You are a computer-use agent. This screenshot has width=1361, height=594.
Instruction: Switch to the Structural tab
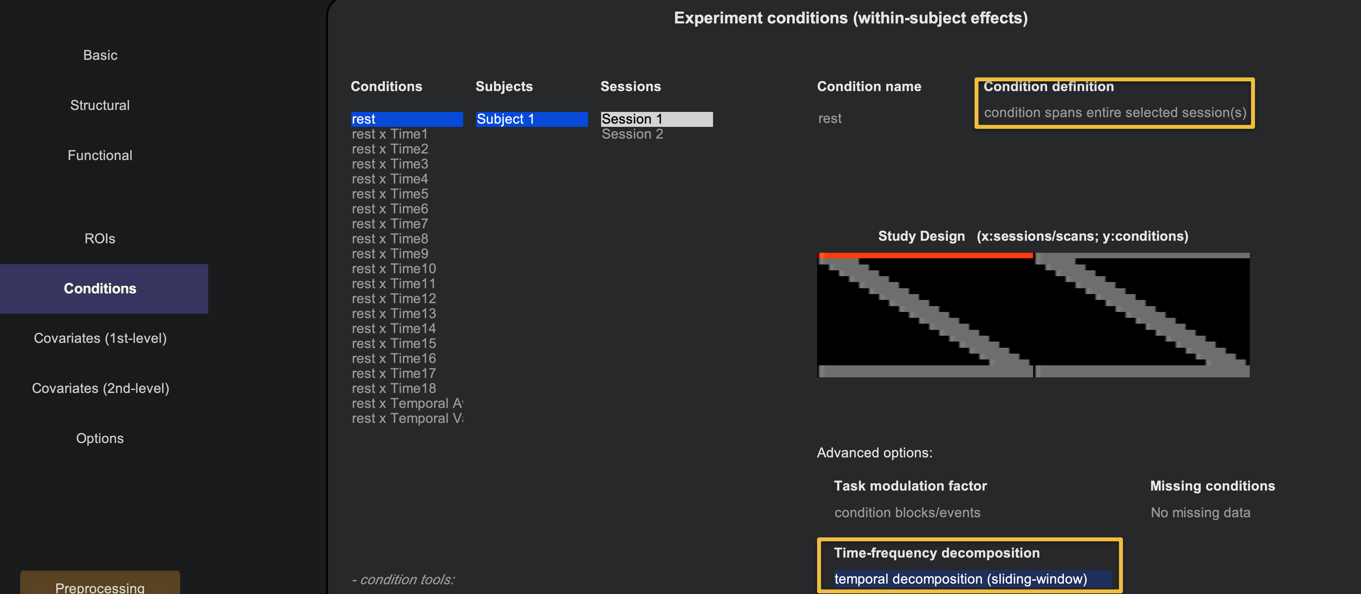tap(100, 105)
